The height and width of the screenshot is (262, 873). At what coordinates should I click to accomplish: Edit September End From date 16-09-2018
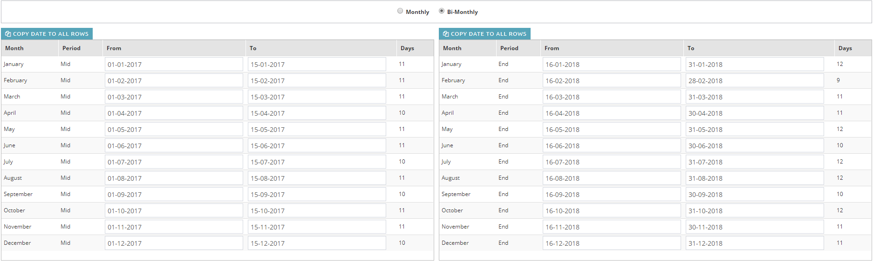(611, 195)
